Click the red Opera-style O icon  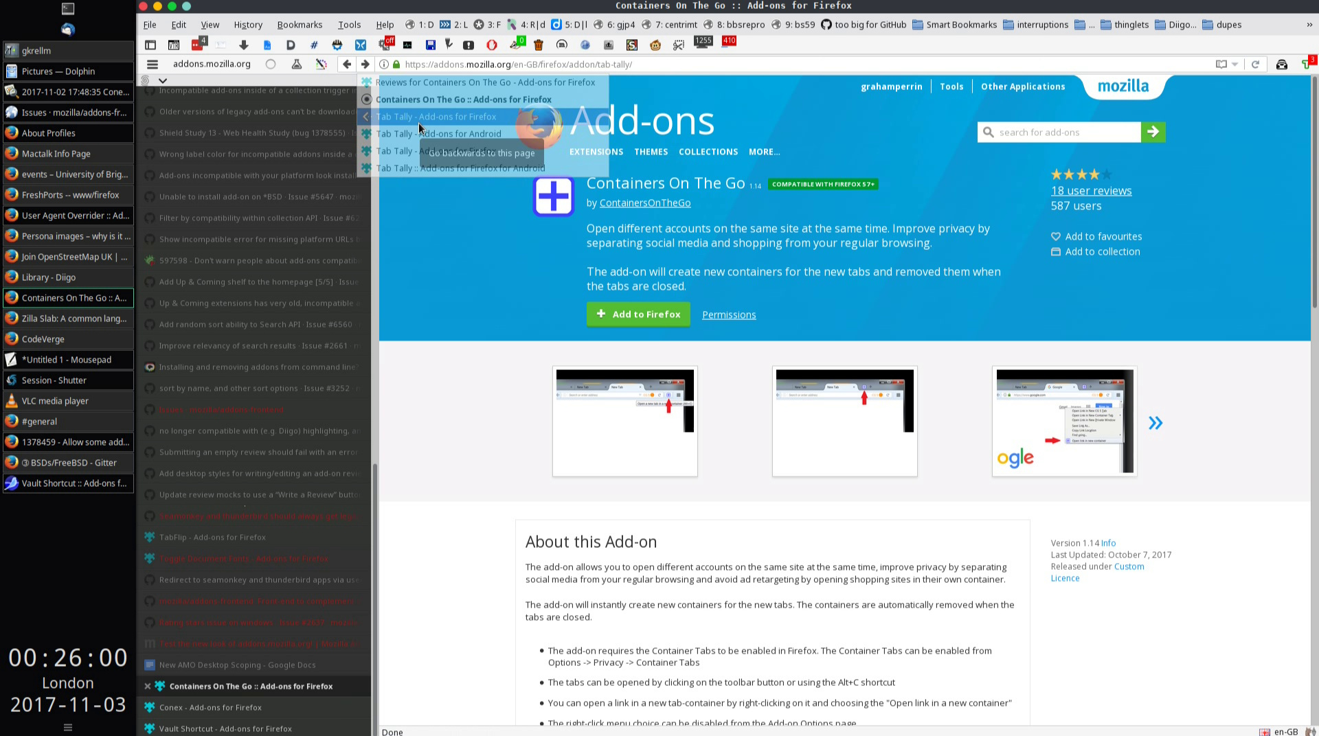492,45
